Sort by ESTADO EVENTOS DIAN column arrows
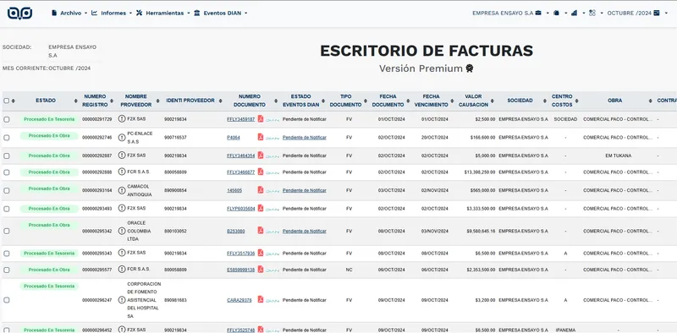677x333 pixels. point(323,101)
